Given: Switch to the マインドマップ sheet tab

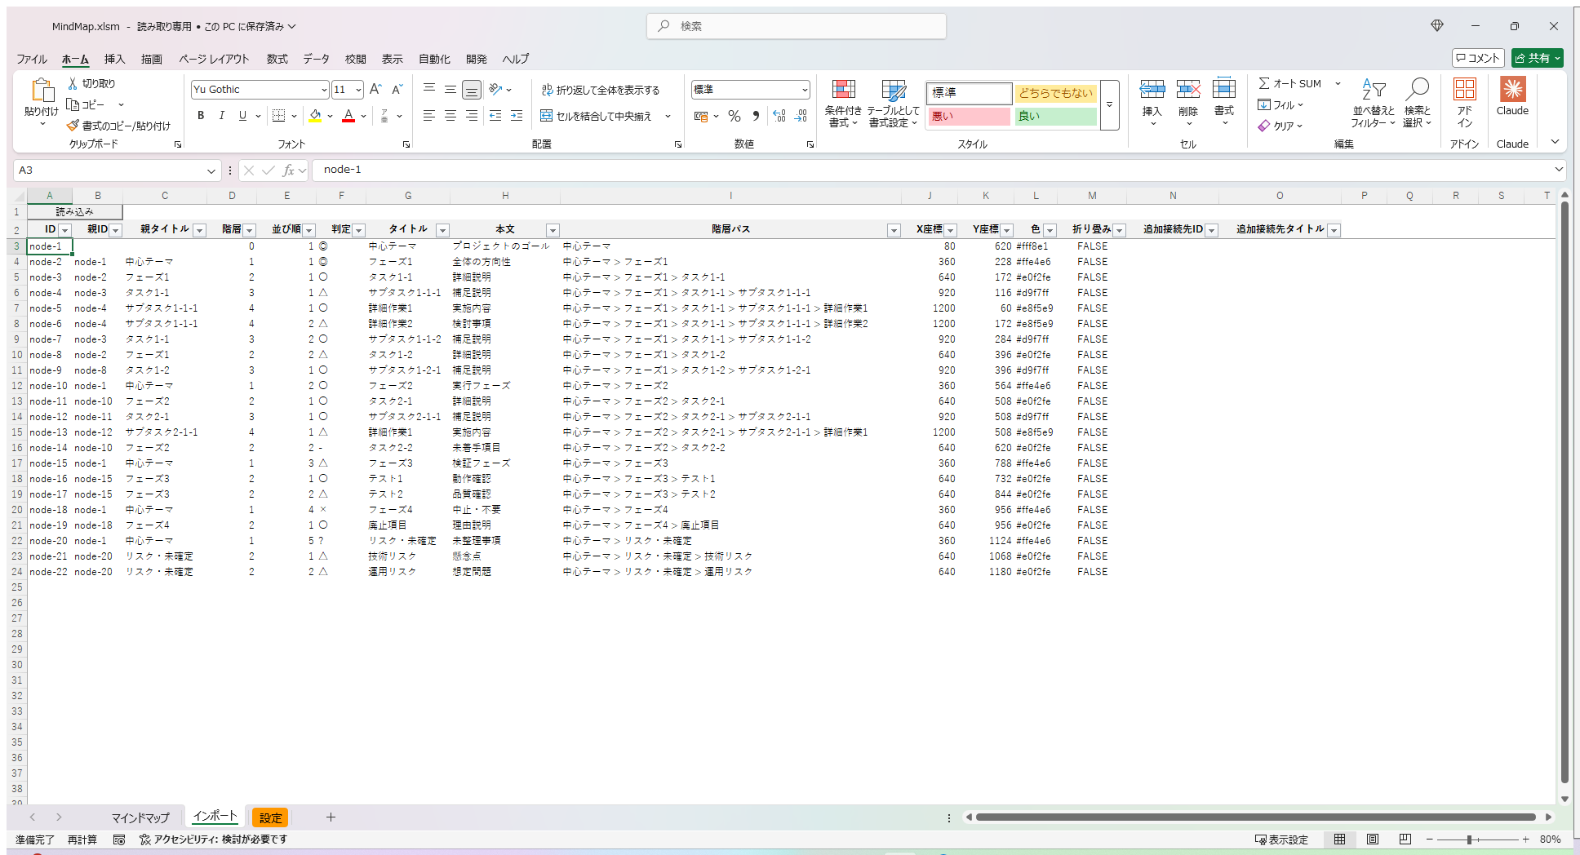Looking at the screenshot, I should point(140,817).
